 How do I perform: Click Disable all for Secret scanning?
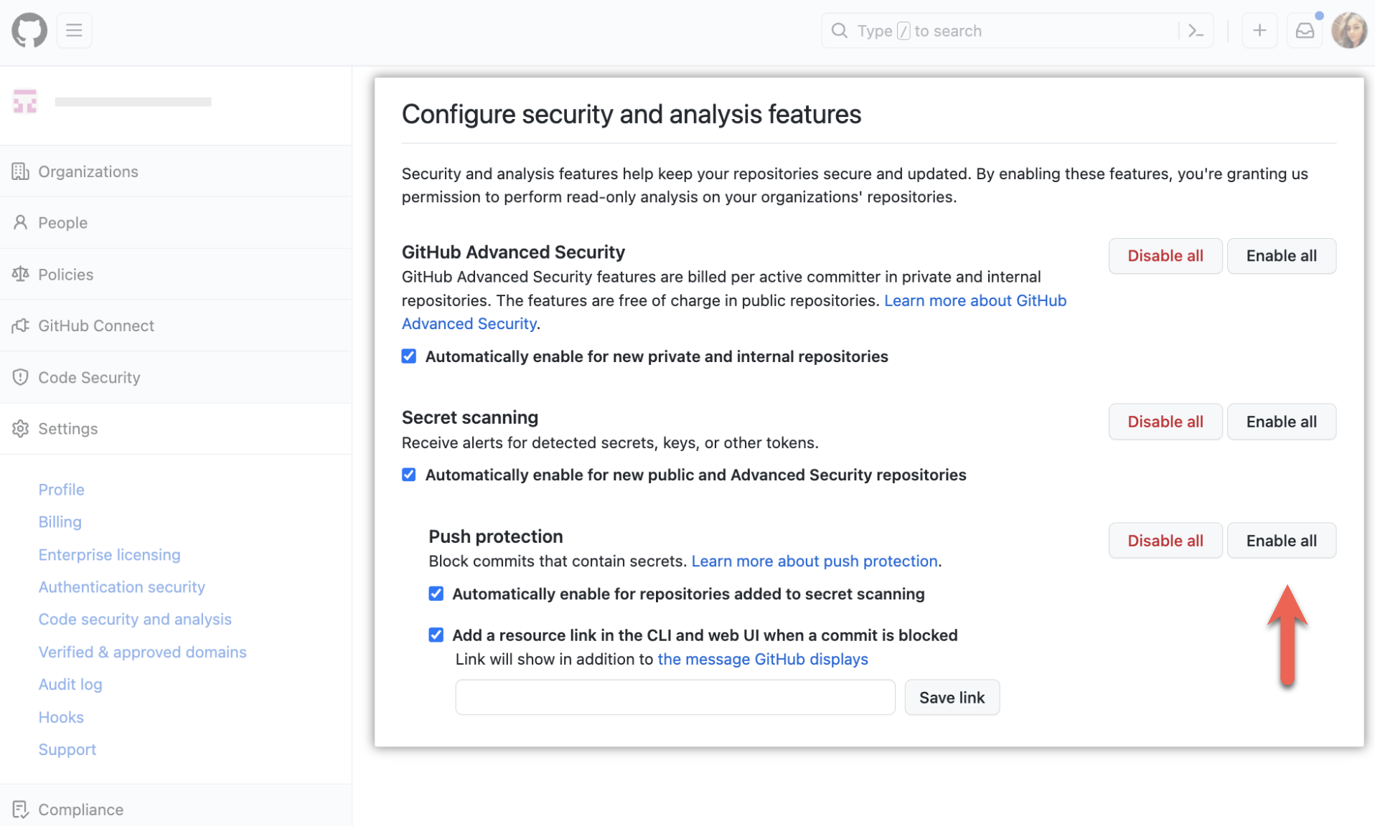(1165, 422)
